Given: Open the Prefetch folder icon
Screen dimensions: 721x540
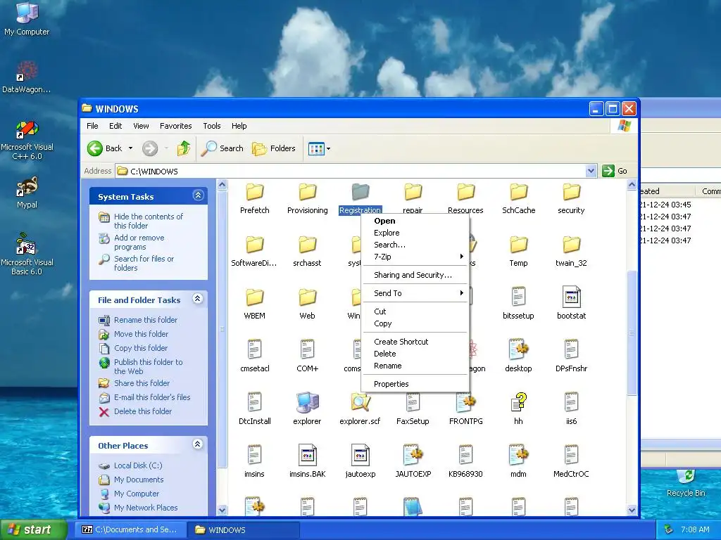Looking at the screenshot, I should pos(254,192).
